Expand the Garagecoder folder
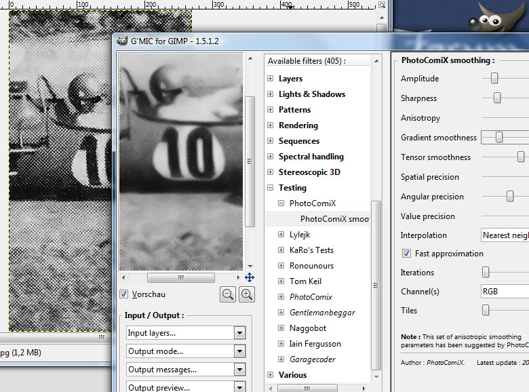The height and width of the screenshot is (392, 529). 281,359
